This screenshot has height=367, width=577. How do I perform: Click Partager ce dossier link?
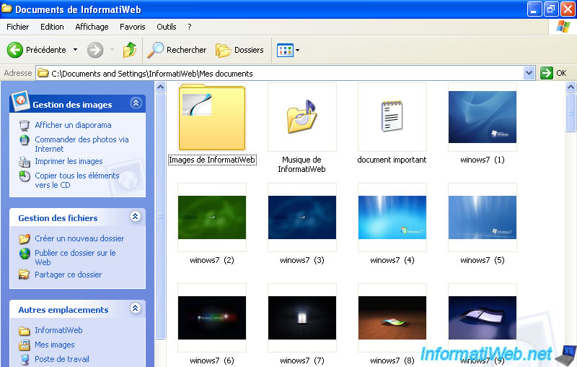coord(68,275)
